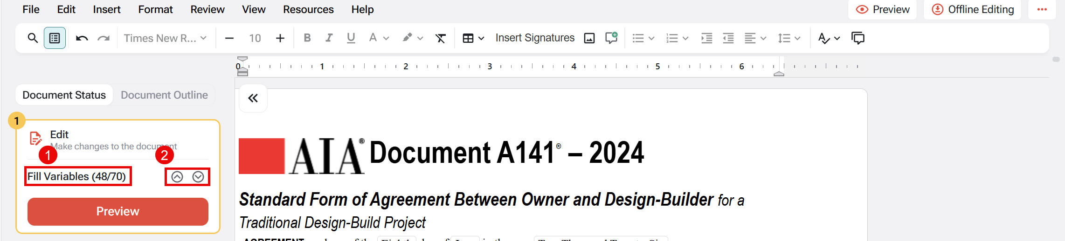1065x241 pixels.
Task: Click the Edit step document icon
Action: [x=35, y=139]
